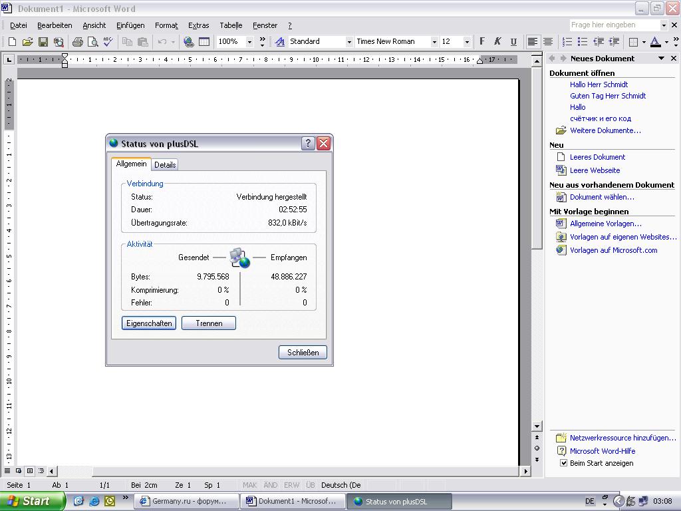Click the Open folder toolbar icon
Image resolution: width=681 pixels, height=511 pixels.
point(27,42)
